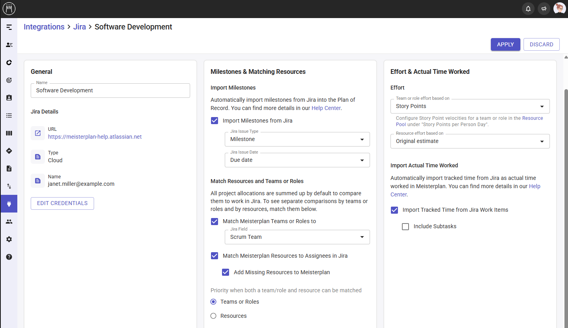Open the ID badge sidebar icon
The width and height of the screenshot is (568, 328).
(9, 98)
